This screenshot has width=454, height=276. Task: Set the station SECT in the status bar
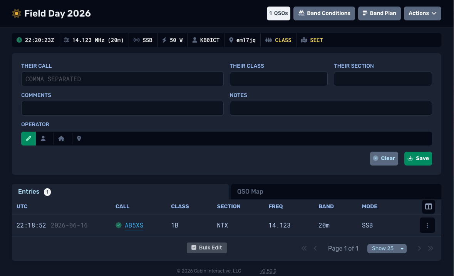coord(312,40)
